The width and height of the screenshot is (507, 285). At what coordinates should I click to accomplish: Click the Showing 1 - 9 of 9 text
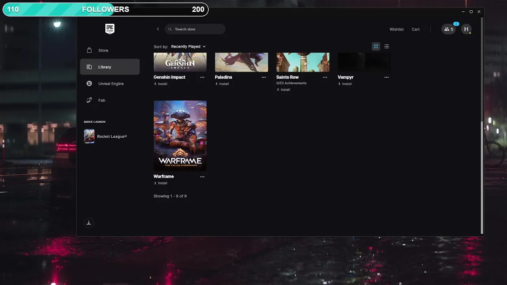[170, 196]
